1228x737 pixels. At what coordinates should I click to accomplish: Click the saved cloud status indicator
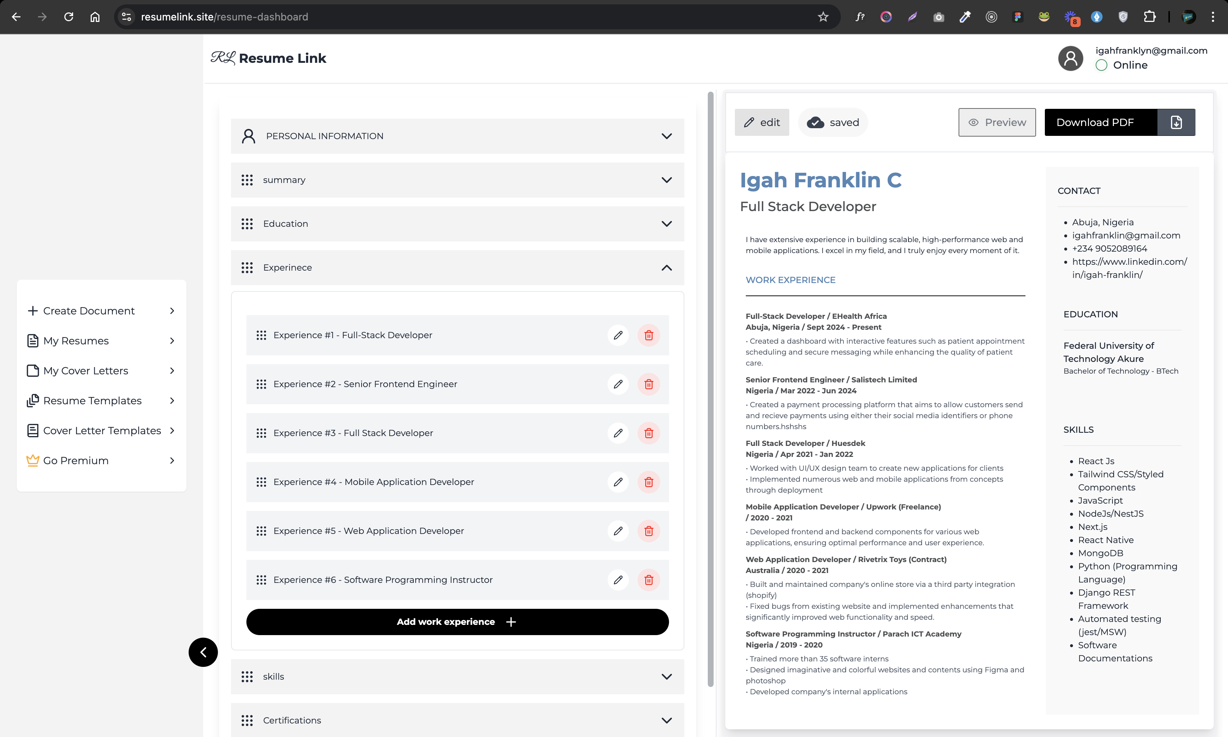(833, 122)
